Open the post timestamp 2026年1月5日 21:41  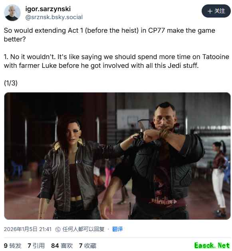click(x=28, y=229)
